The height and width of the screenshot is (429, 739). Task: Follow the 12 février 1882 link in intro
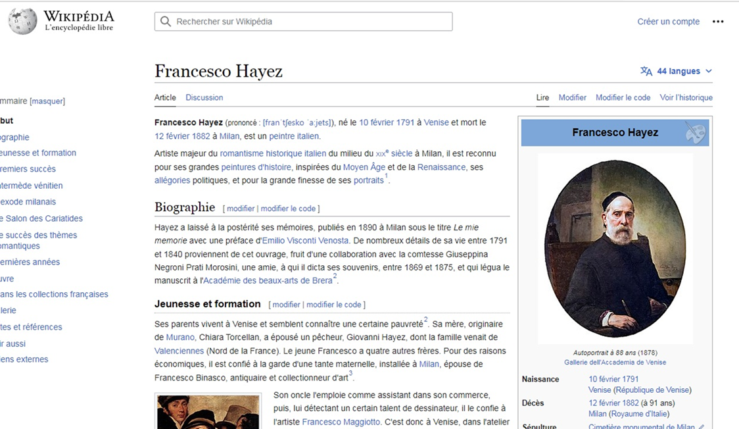182,136
